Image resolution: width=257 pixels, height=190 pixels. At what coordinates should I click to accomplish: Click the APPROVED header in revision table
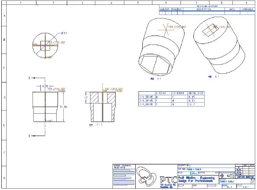[247, 9]
